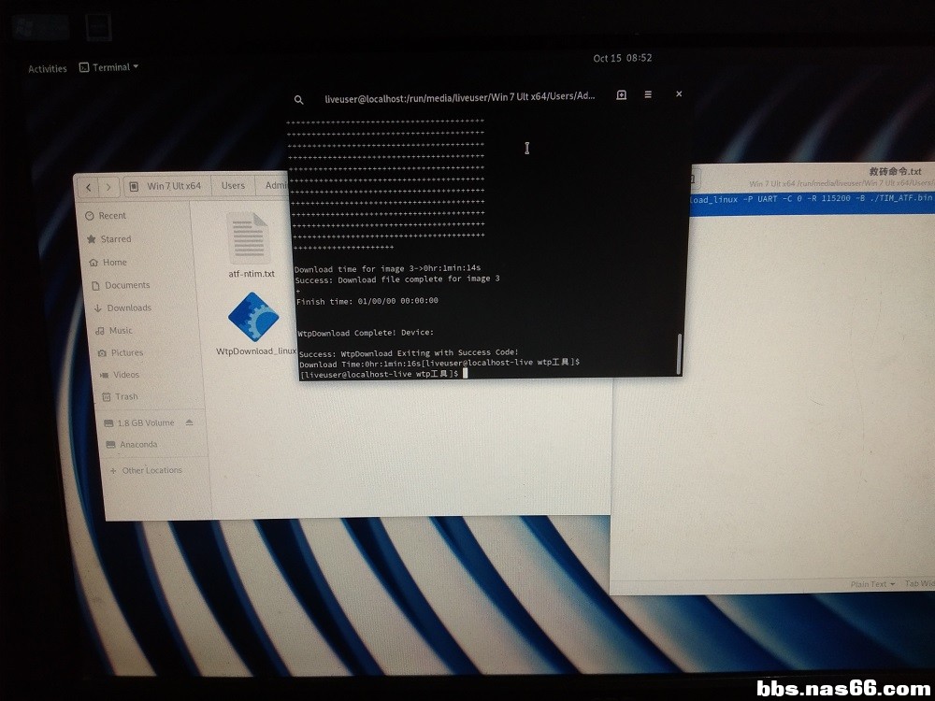This screenshot has width=935, height=701.
Task: Open Other Locations in the sidebar
Action: pos(146,470)
